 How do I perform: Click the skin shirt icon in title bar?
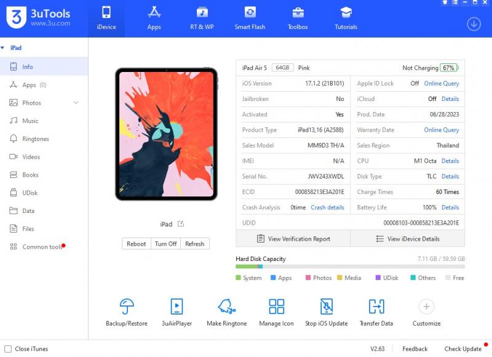[x=445, y=2]
